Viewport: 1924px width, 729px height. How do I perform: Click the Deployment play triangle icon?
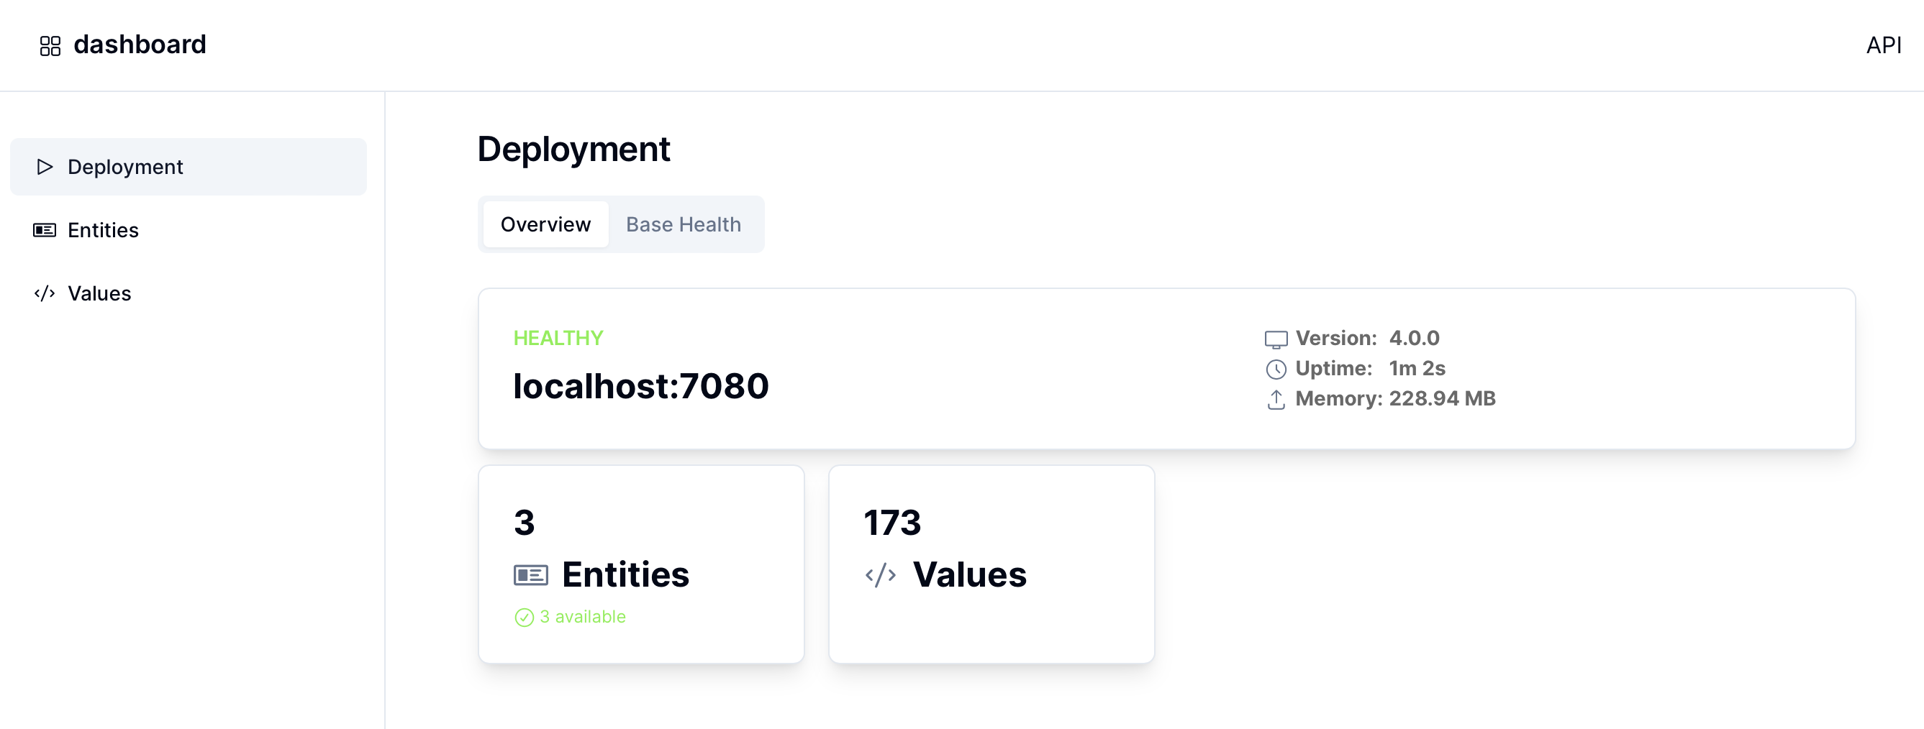click(x=45, y=166)
